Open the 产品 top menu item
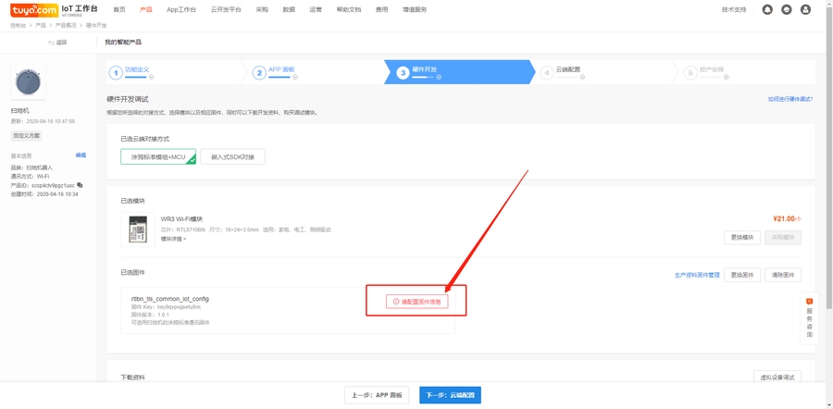Screen dimensions: 833x409 coord(145,9)
